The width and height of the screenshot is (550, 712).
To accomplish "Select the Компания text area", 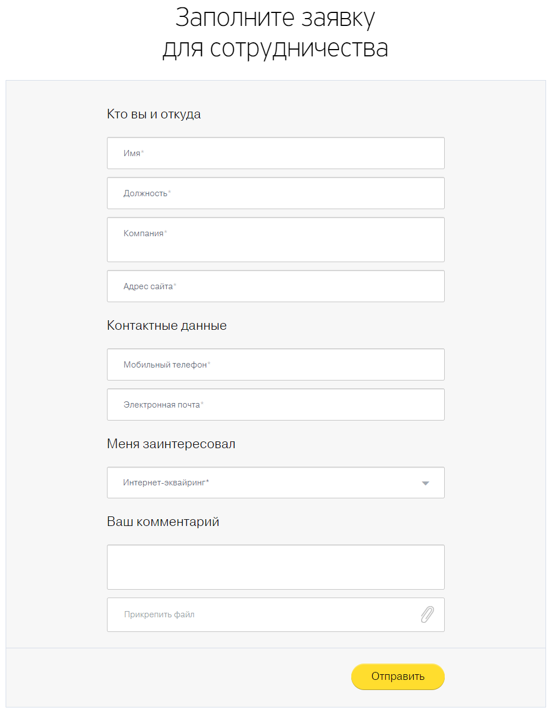I will point(276,240).
